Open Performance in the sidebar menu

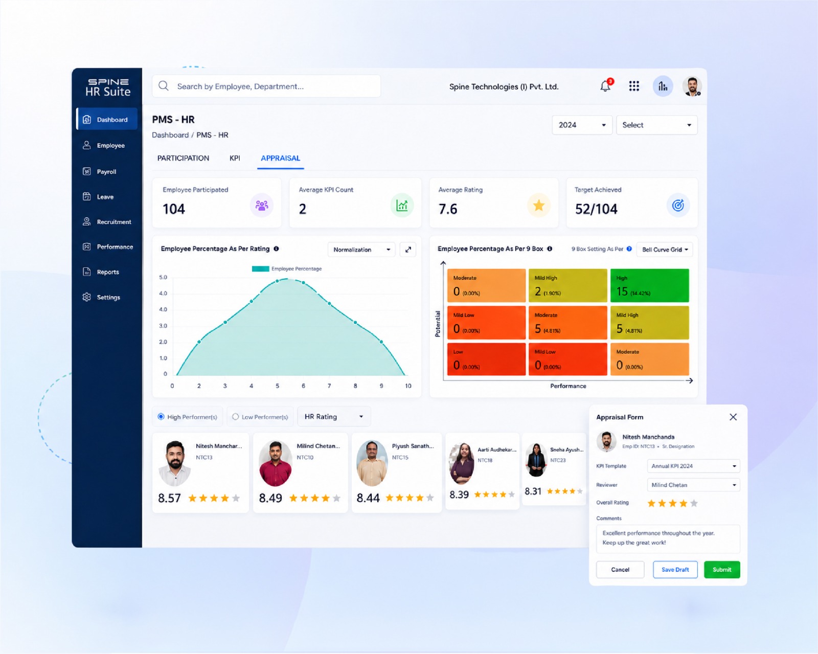click(x=107, y=246)
